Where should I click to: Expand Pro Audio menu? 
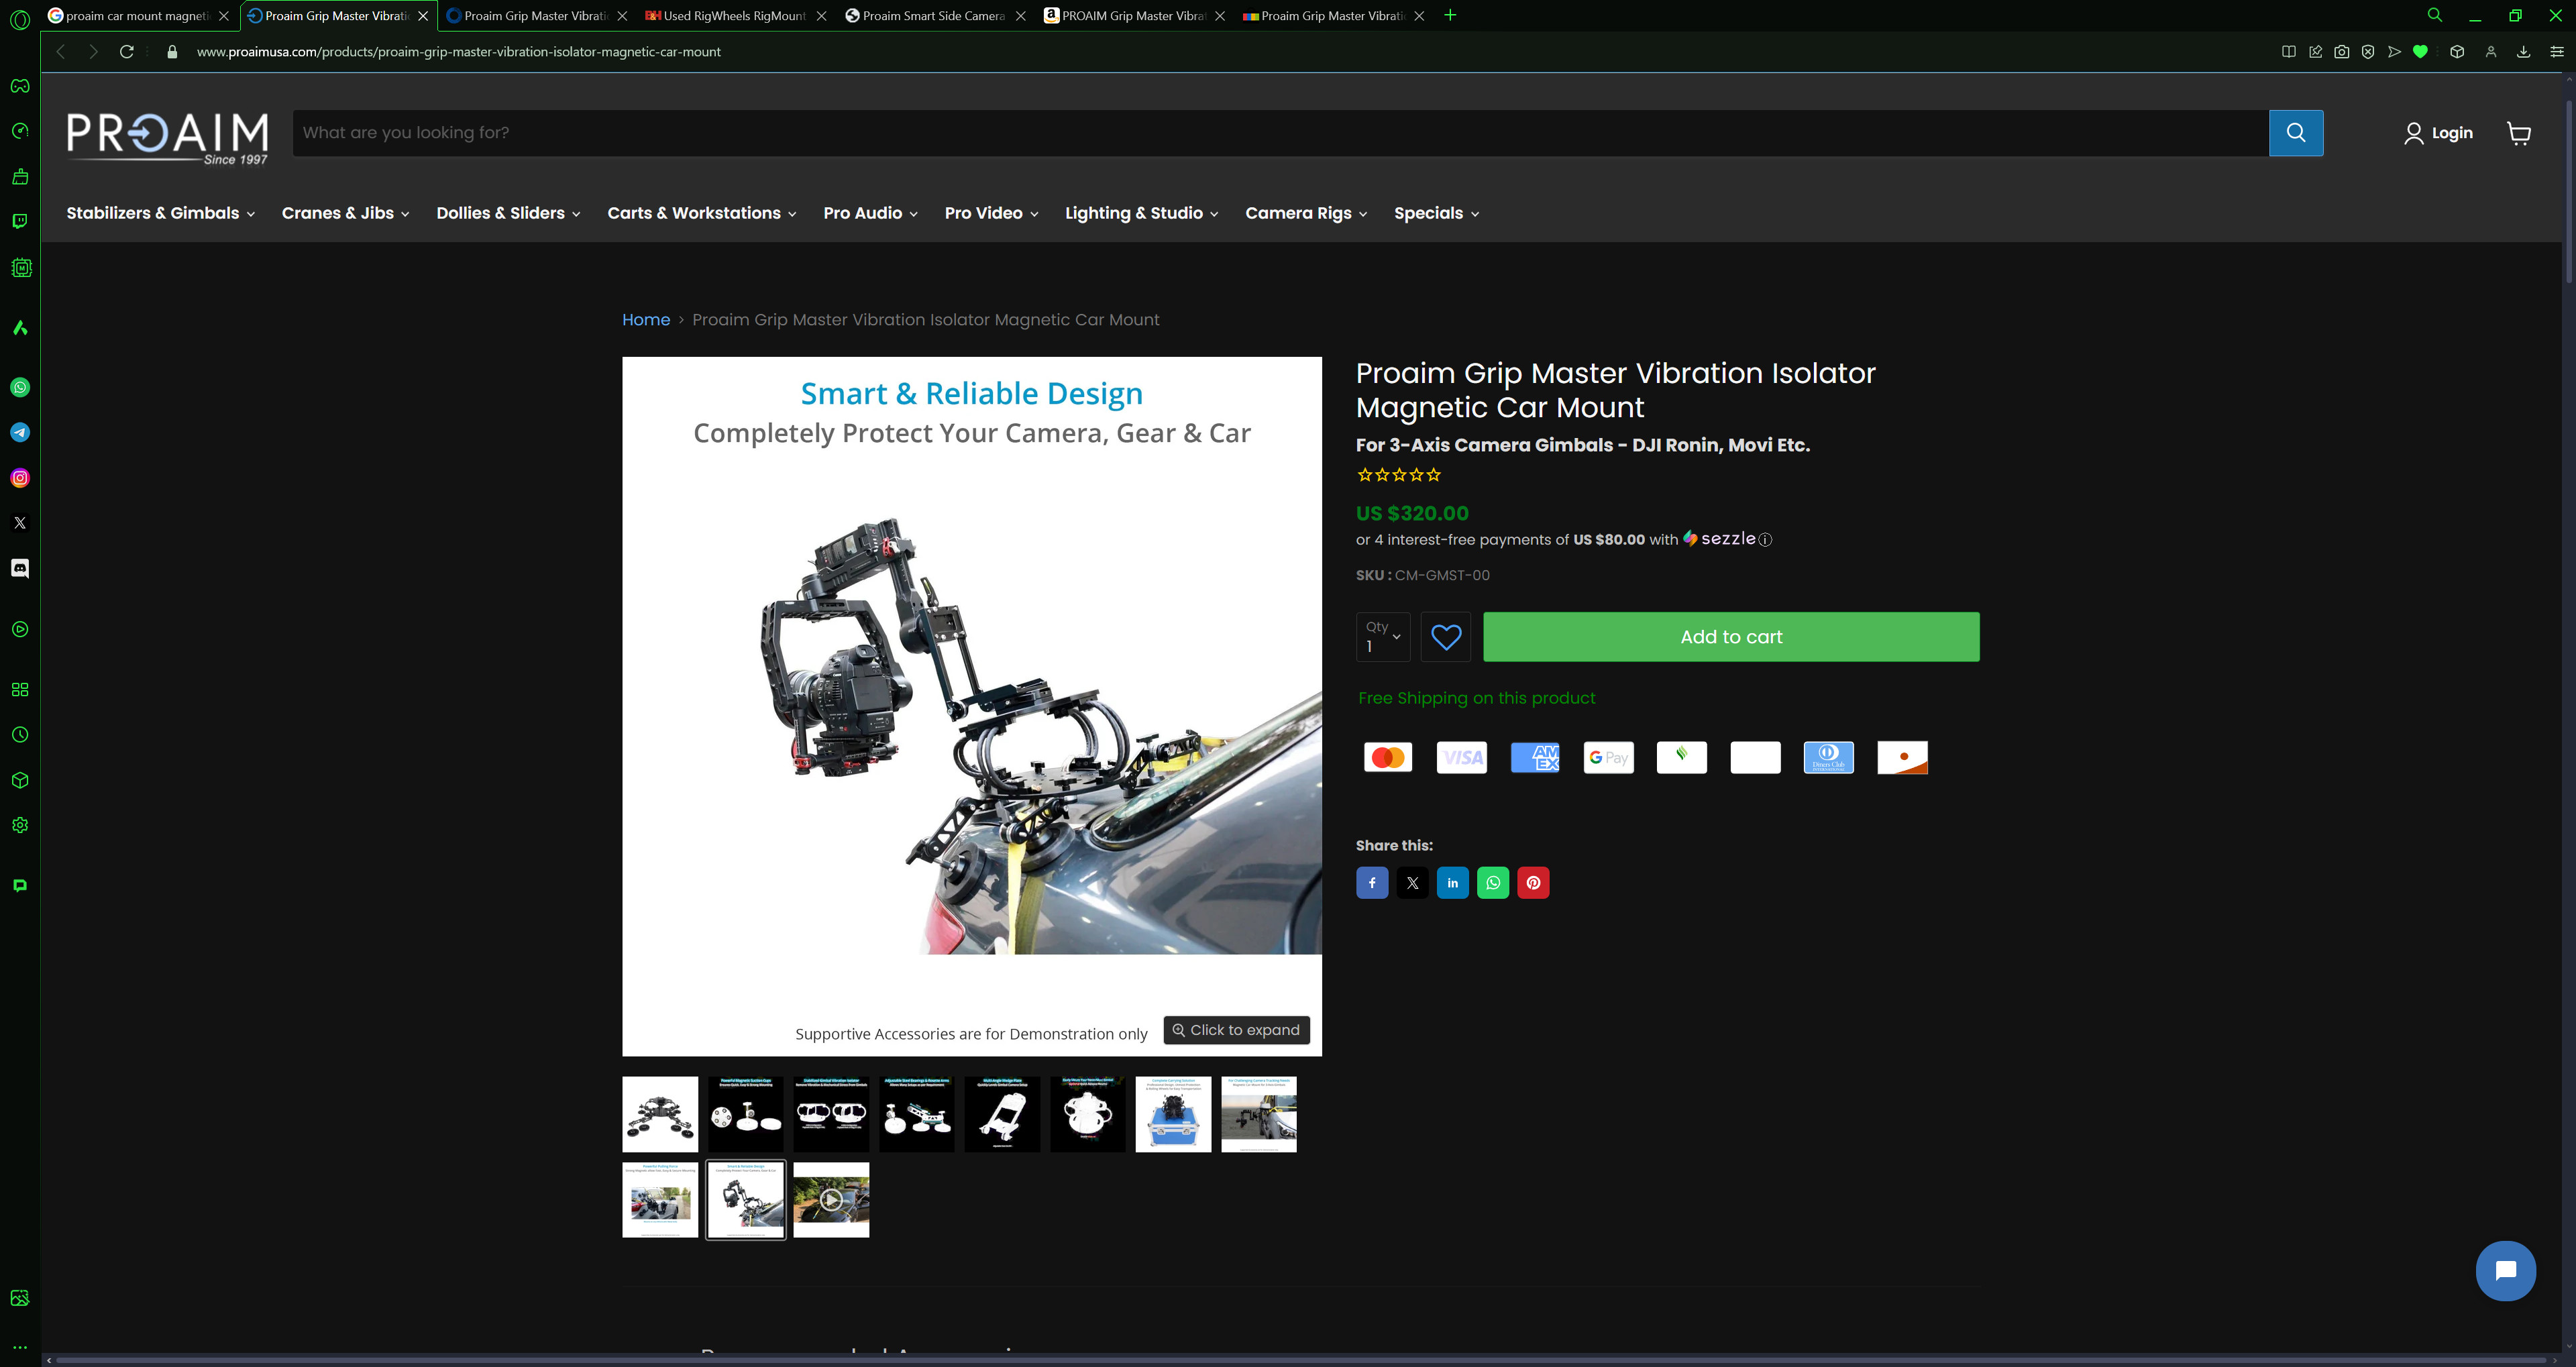[x=870, y=213]
